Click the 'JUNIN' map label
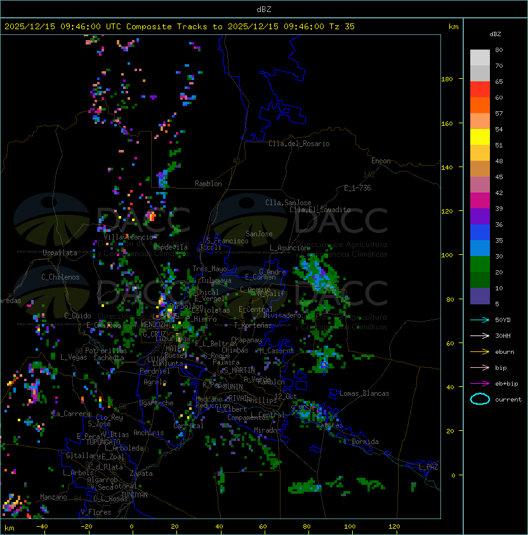This screenshot has width=528, height=535. (233, 386)
